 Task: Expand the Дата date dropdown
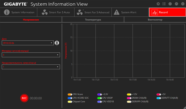point(28,43)
